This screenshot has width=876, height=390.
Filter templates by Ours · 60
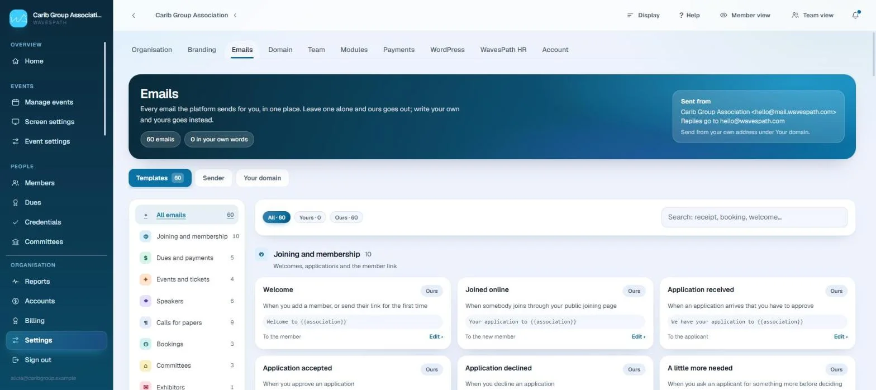pyautogui.click(x=346, y=217)
